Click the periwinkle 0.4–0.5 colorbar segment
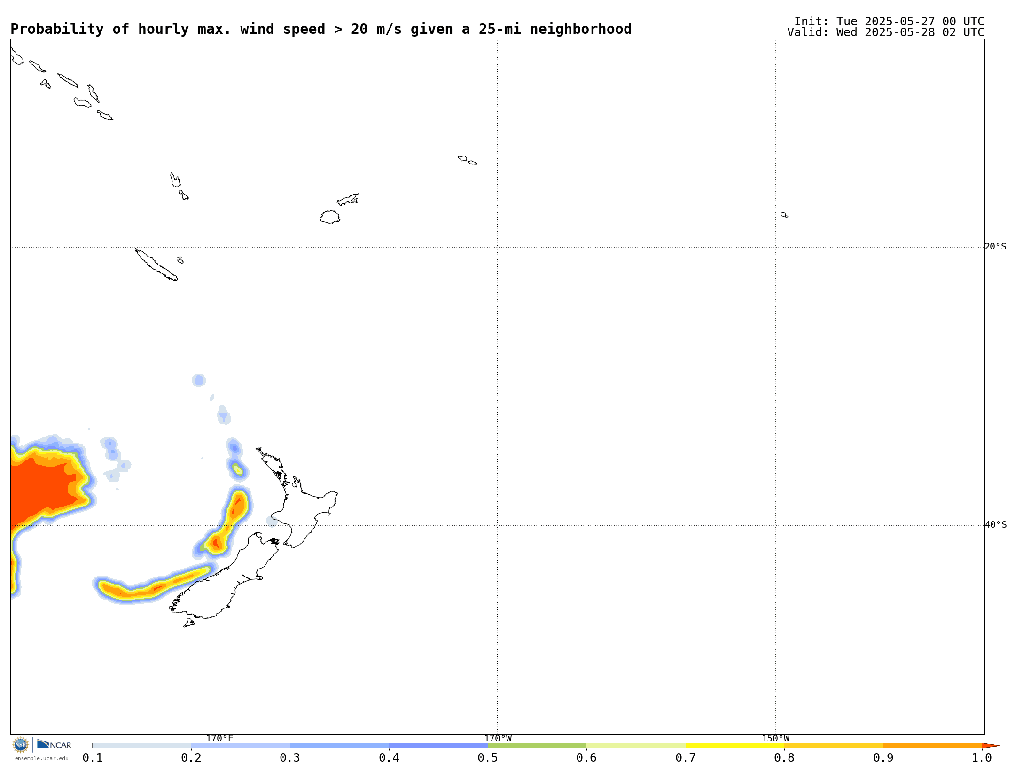 coord(438,746)
